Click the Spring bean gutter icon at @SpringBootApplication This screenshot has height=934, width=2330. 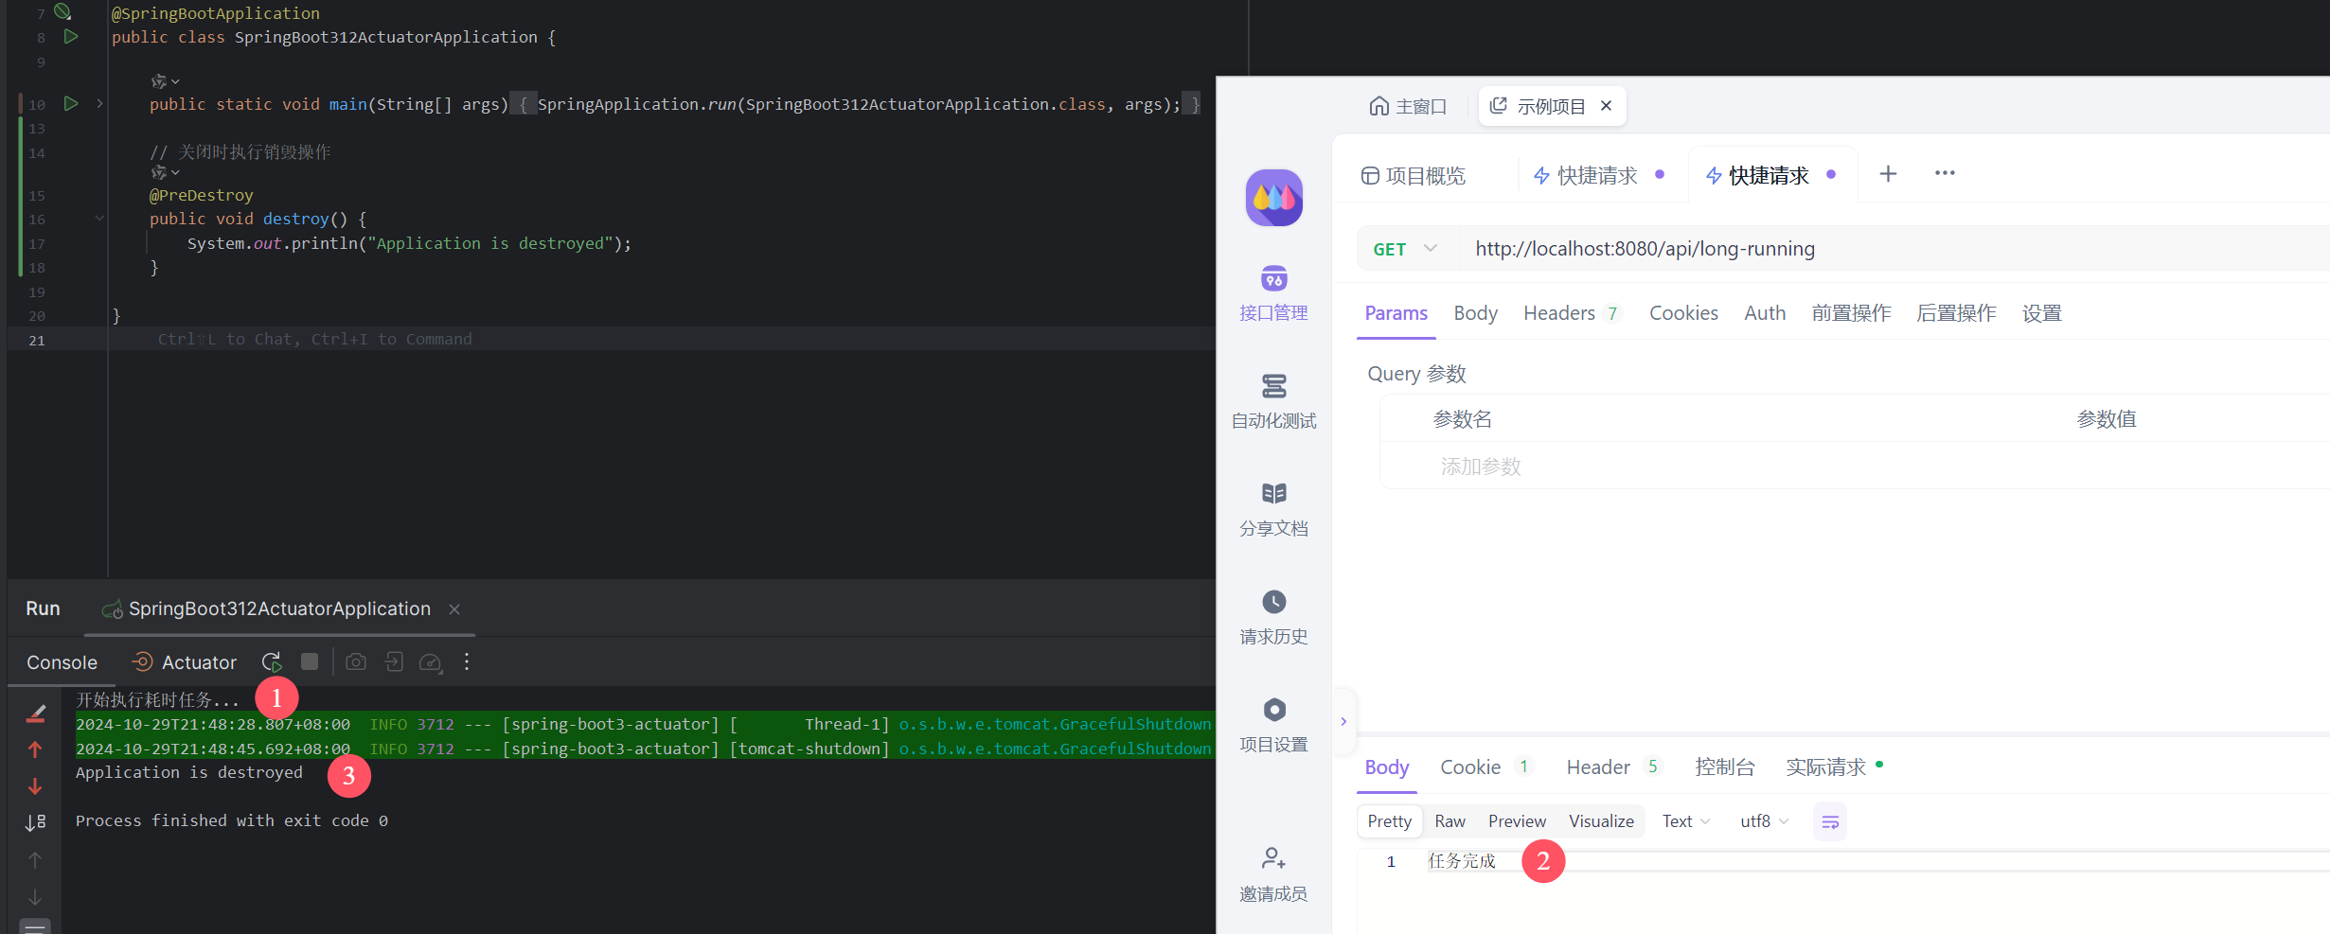tap(62, 12)
